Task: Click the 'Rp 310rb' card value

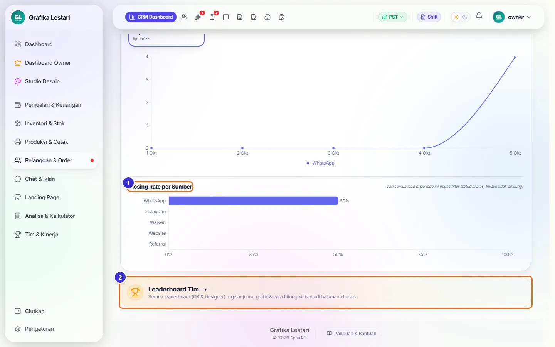Action: click(x=141, y=39)
